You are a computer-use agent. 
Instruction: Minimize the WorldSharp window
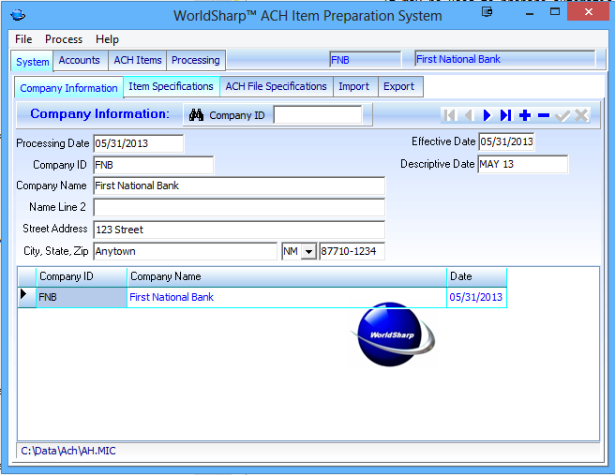pos(530,13)
